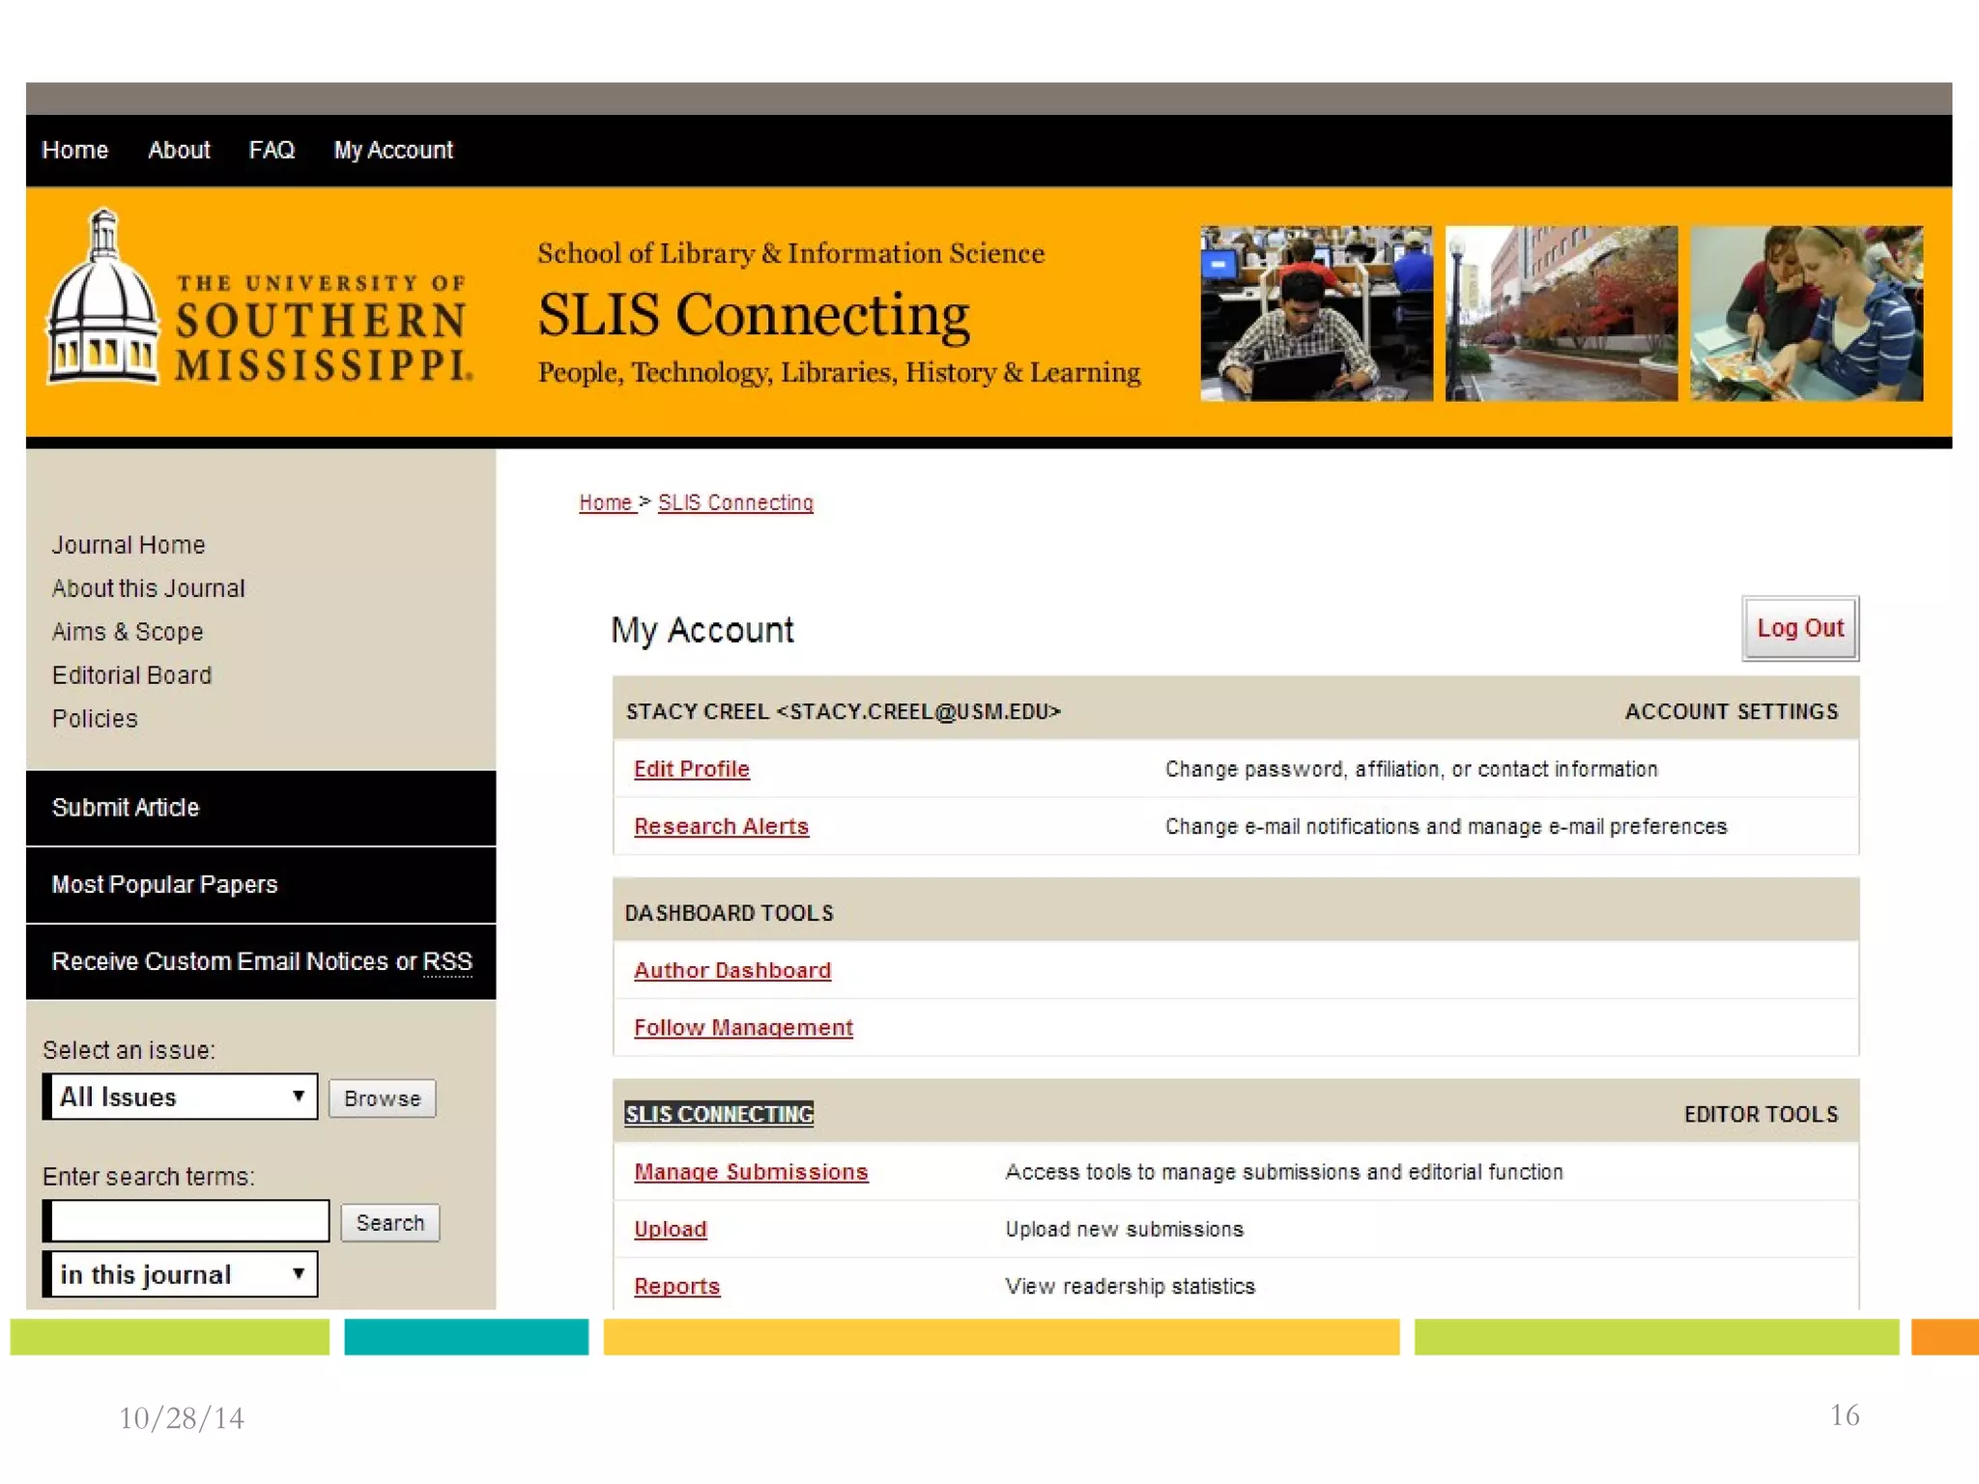The width and height of the screenshot is (1979, 1484).
Task: Expand the 'in this journal' search scope dropdown
Action: coord(181,1273)
